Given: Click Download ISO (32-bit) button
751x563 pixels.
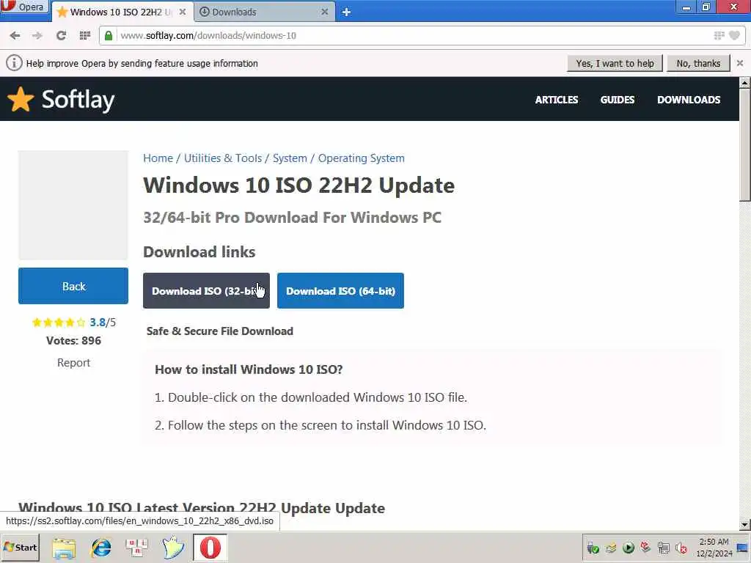Looking at the screenshot, I should point(206,290).
